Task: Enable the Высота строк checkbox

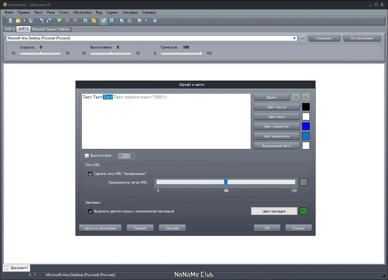Action: click(x=87, y=156)
